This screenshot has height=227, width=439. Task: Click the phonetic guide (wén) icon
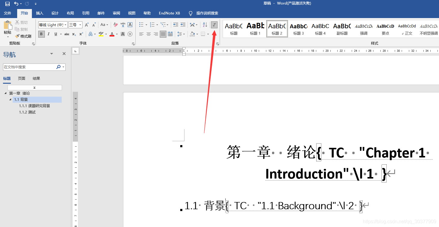tap(123, 25)
